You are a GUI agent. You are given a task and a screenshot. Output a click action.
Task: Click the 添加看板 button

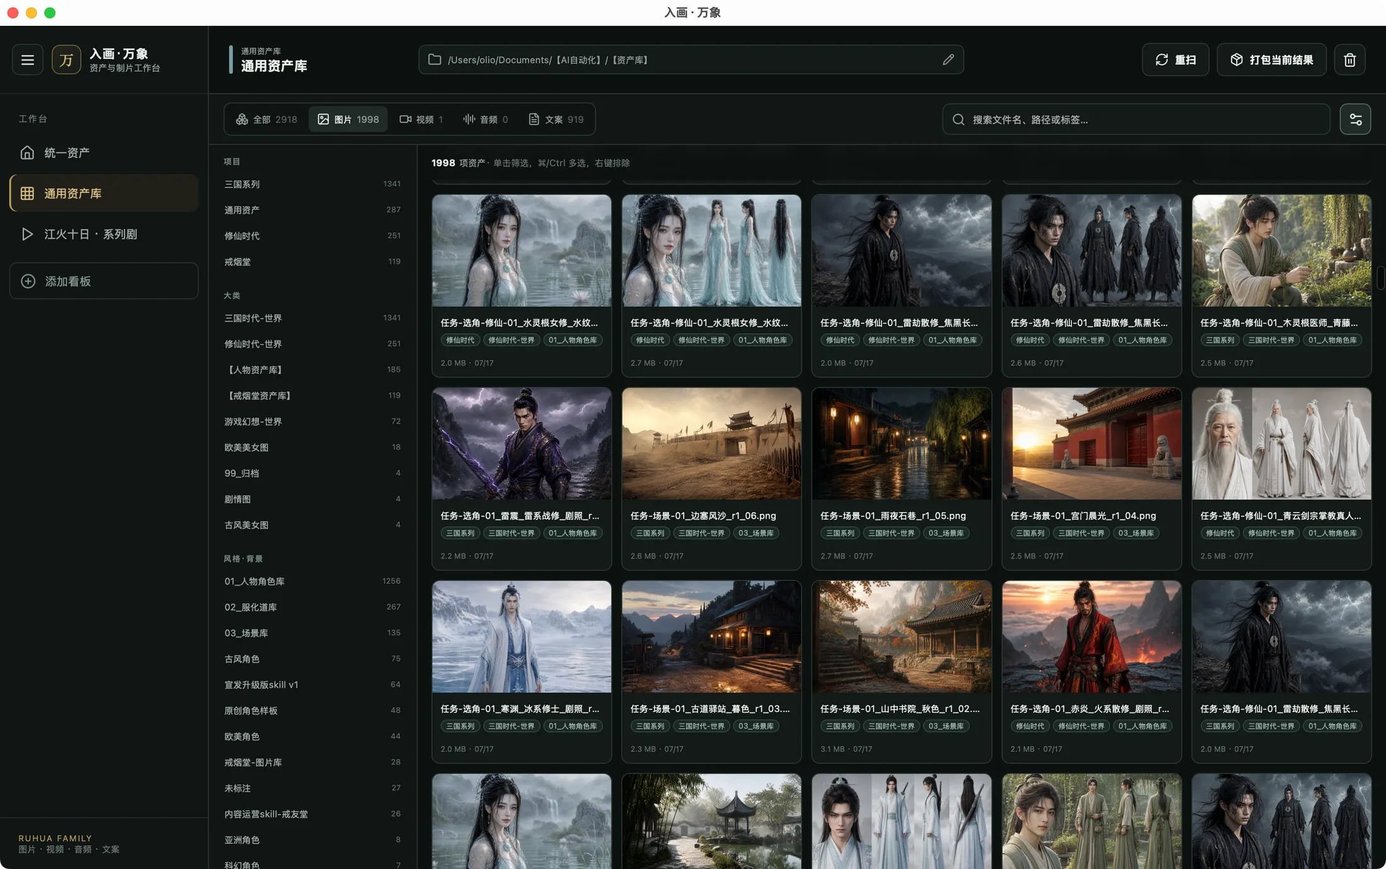[x=104, y=281]
